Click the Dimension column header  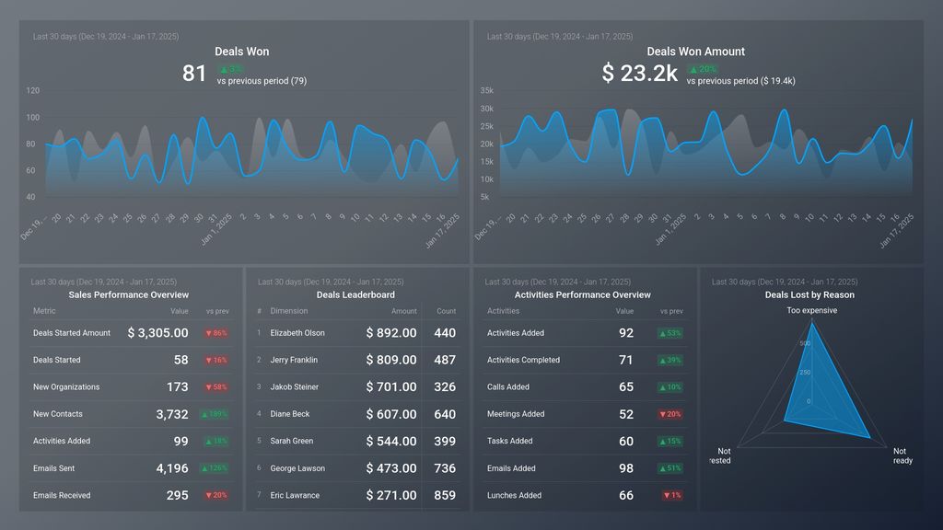[288, 311]
